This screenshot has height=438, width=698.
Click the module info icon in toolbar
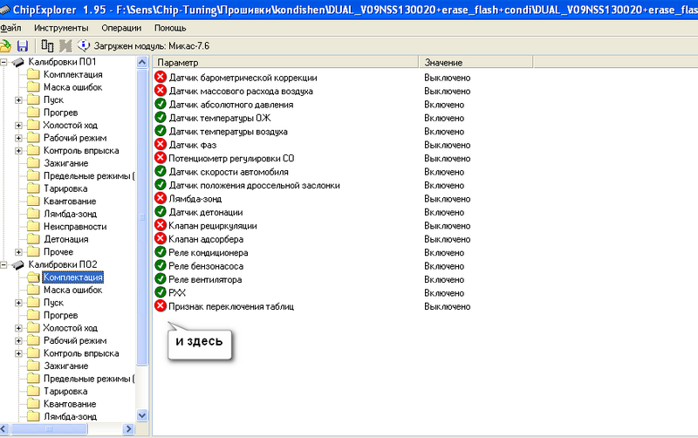coord(84,45)
